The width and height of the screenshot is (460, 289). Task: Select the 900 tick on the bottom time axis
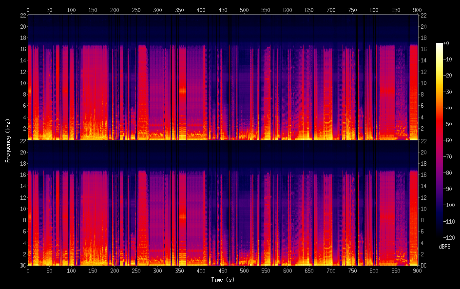417,270
